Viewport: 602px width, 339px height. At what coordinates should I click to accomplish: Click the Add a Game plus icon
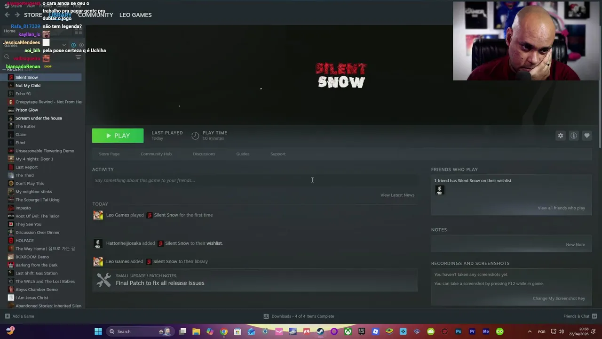point(7,316)
